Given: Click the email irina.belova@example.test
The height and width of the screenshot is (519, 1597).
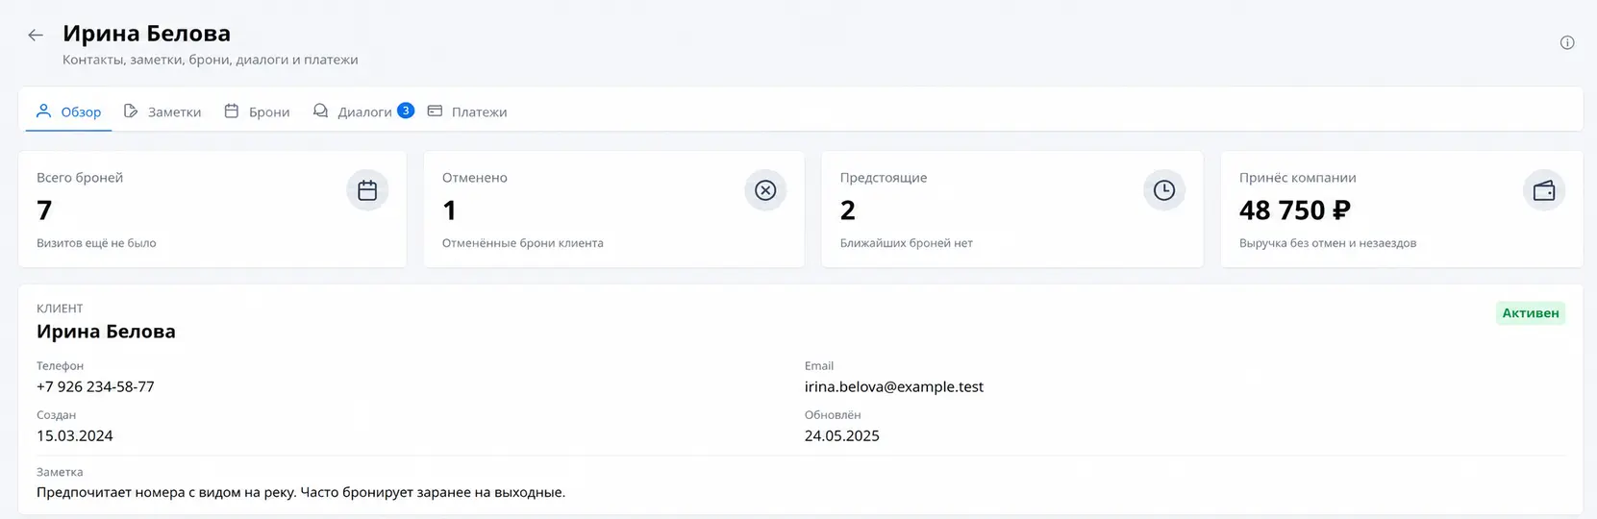Looking at the screenshot, I should click(x=894, y=386).
